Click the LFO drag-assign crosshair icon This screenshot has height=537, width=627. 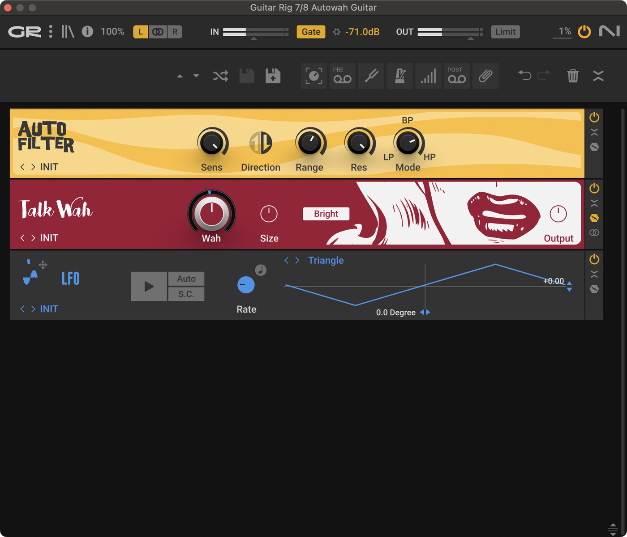point(43,265)
